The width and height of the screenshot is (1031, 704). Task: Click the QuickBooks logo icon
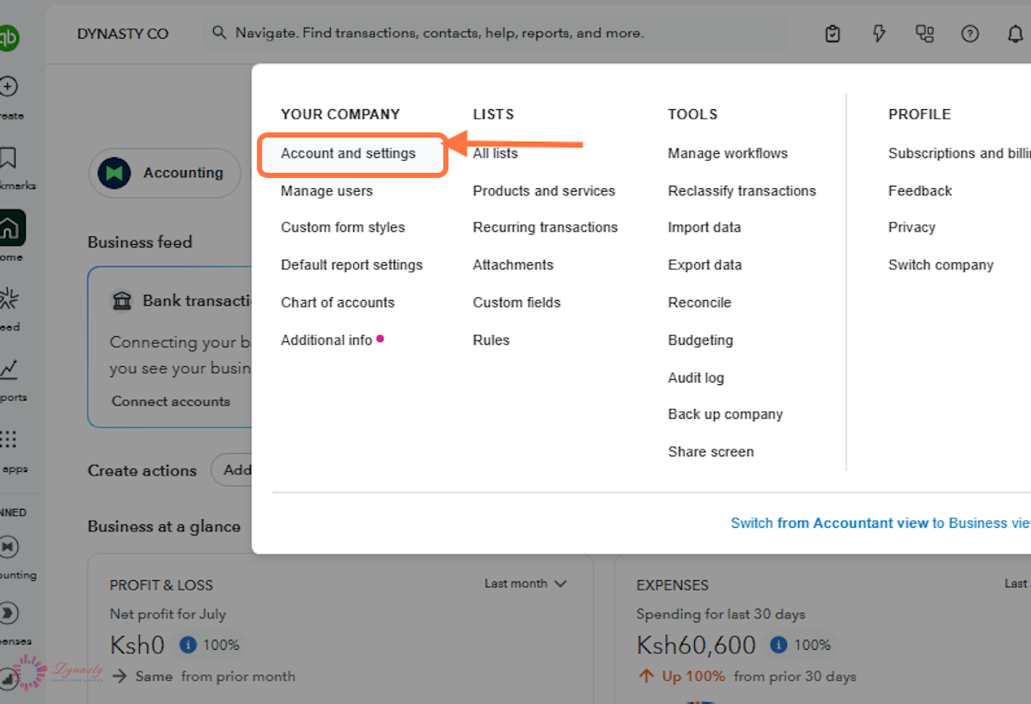pos(8,38)
